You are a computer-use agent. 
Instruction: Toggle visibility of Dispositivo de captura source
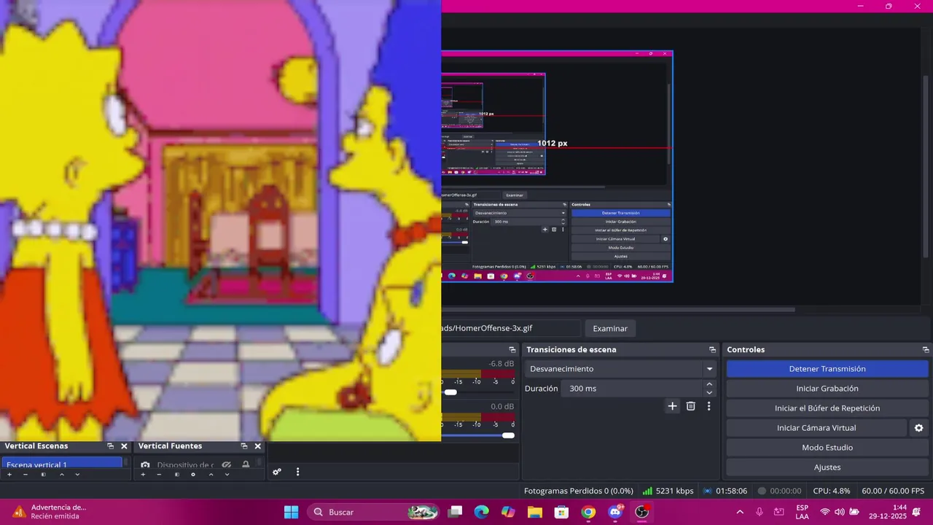[x=227, y=464]
